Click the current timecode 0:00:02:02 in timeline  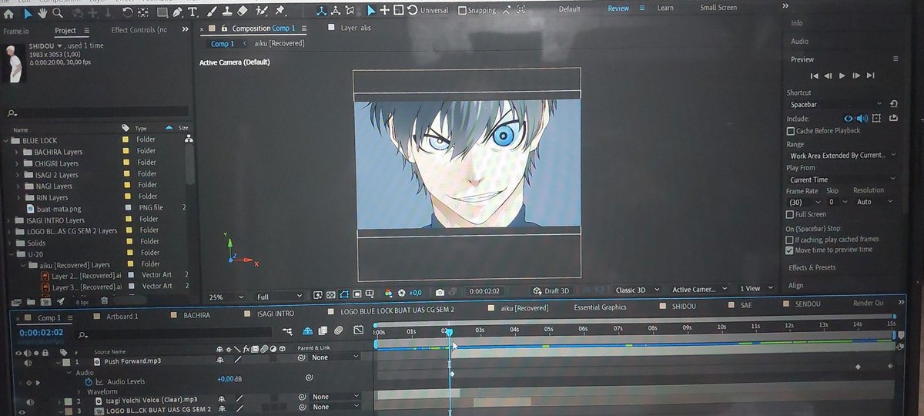point(41,332)
